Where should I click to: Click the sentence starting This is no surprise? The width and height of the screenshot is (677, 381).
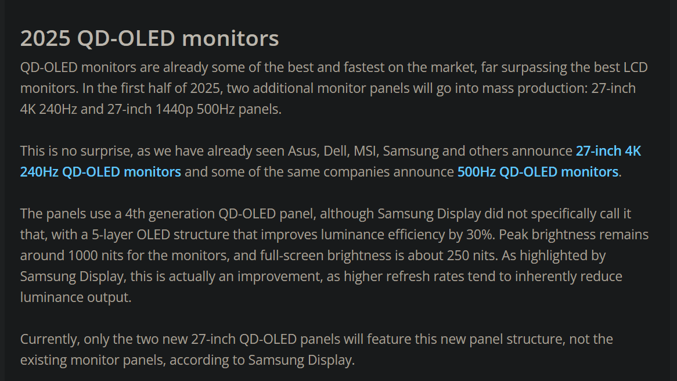[x=330, y=161]
